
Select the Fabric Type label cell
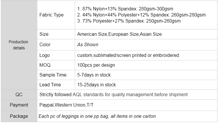(x=56, y=15)
